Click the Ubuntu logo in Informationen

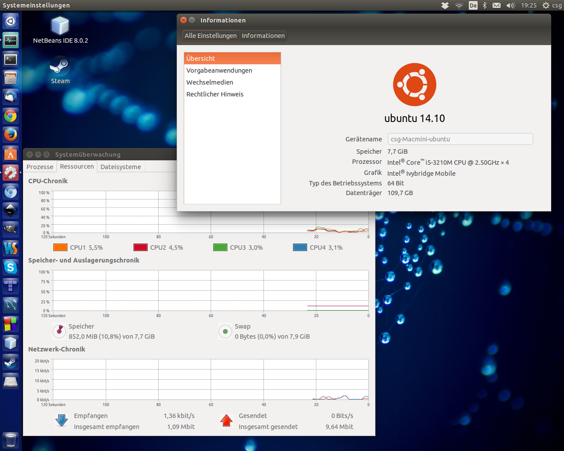pos(415,85)
